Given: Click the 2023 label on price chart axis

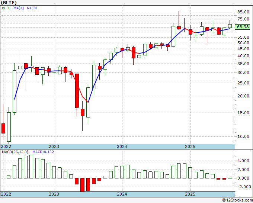Looking at the screenshot, I should click(54, 146).
